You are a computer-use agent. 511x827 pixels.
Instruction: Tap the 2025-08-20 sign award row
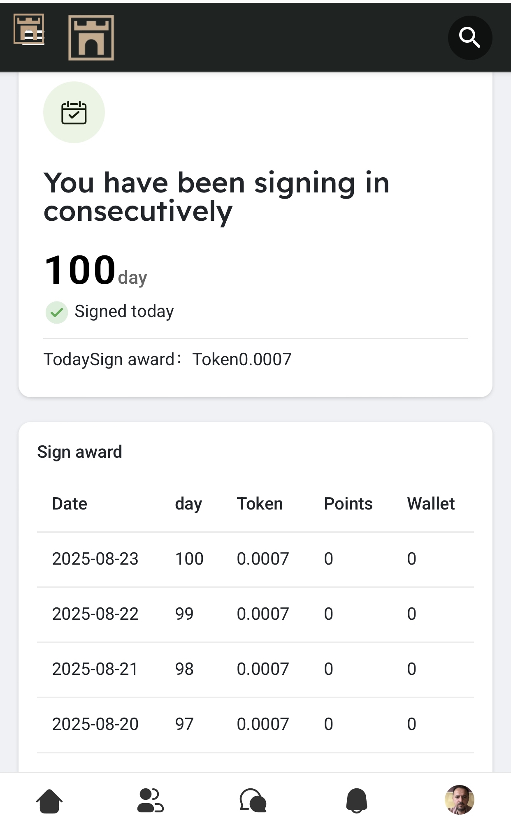255,724
